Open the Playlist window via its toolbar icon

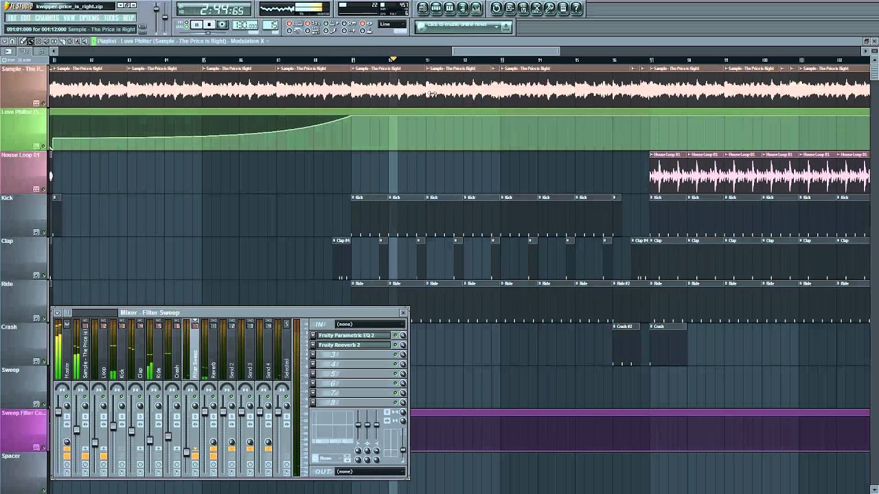click(x=422, y=8)
